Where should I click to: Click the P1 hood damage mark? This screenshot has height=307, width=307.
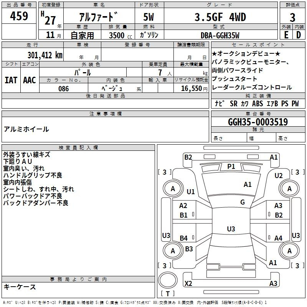(x=231, y=167)
